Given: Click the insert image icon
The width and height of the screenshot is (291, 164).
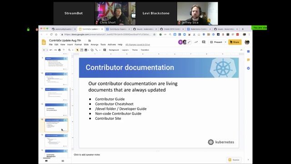Looking at the screenshot, I should (86, 50).
